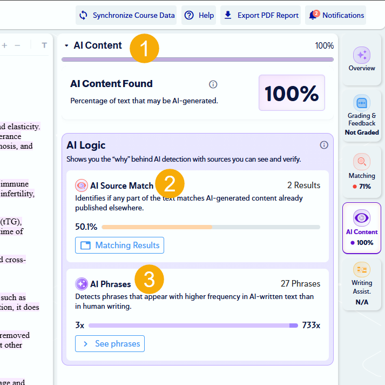Click Synchronize Course Data button label
The height and width of the screenshot is (385, 385).
133,15
